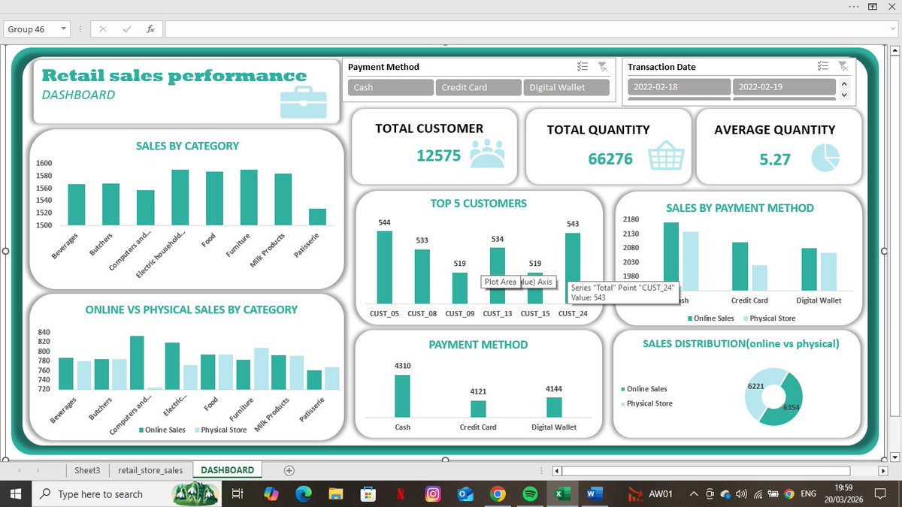902x507 pixels.
Task: Add a new sheet with plus icon
Action: click(289, 470)
